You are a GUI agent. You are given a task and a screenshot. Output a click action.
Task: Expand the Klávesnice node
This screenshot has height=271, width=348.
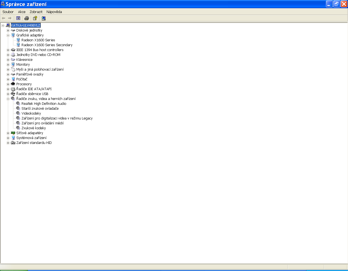(x=8, y=60)
